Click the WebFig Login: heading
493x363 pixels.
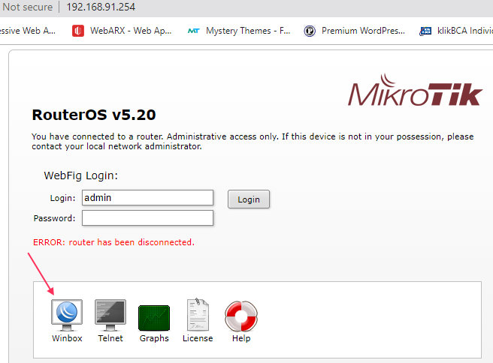click(81, 175)
